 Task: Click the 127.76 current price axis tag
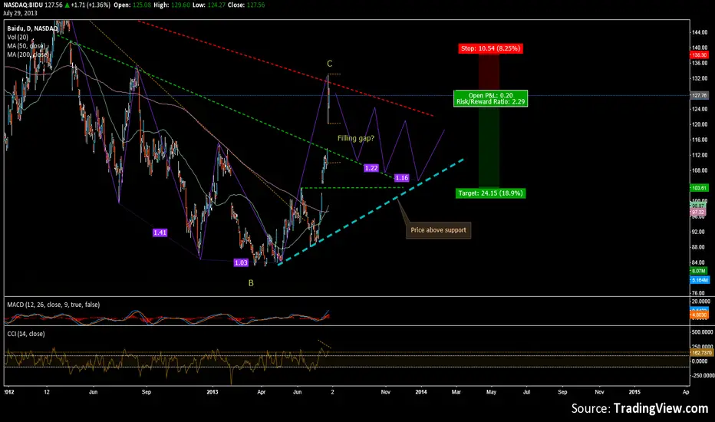coord(699,96)
